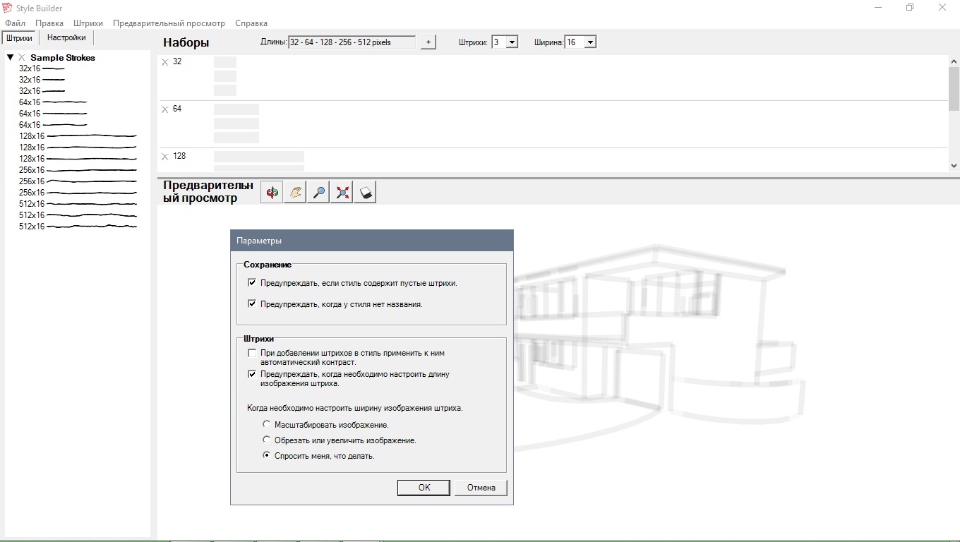Confirm the dialog with OK
Image resolution: width=960 pixels, height=542 pixels.
pyautogui.click(x=424, y=488)
